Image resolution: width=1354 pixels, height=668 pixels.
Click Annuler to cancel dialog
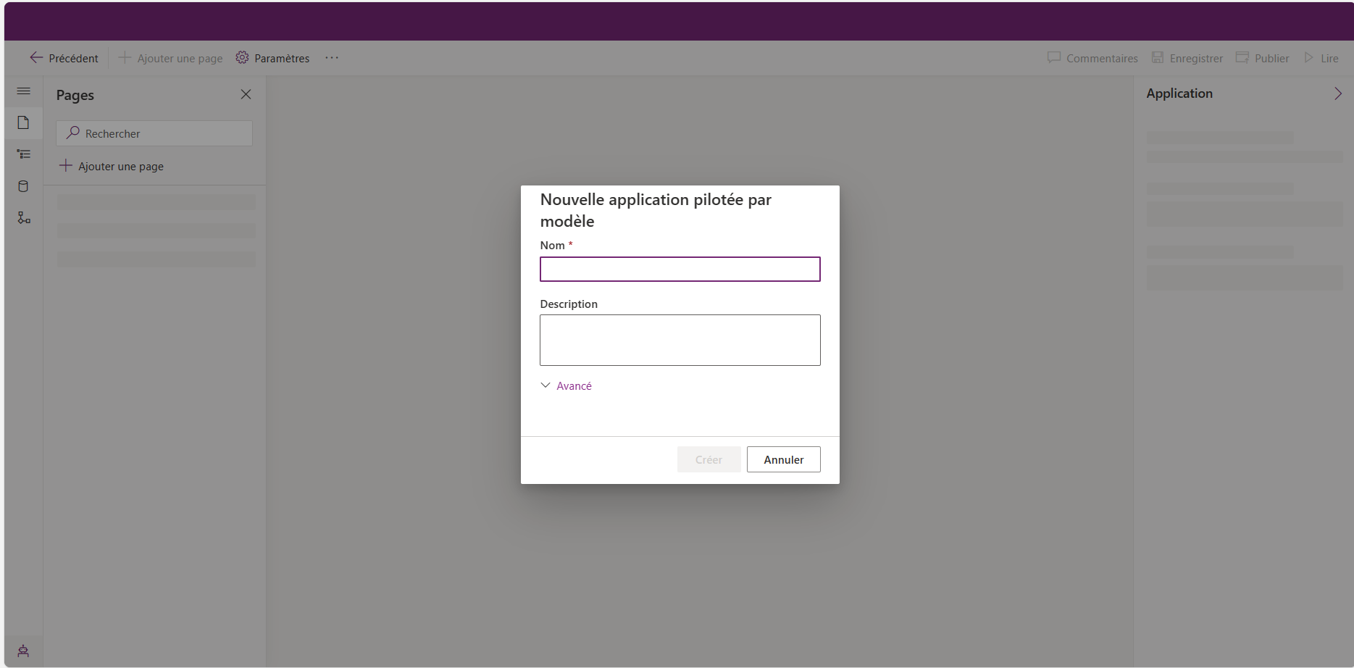click(784, 459)
